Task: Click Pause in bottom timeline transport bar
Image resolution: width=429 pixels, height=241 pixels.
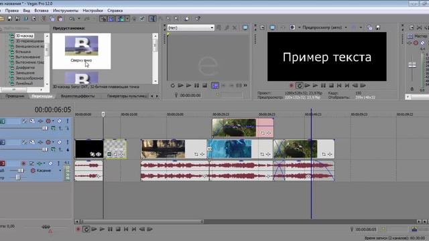Action: click(110, 229)
